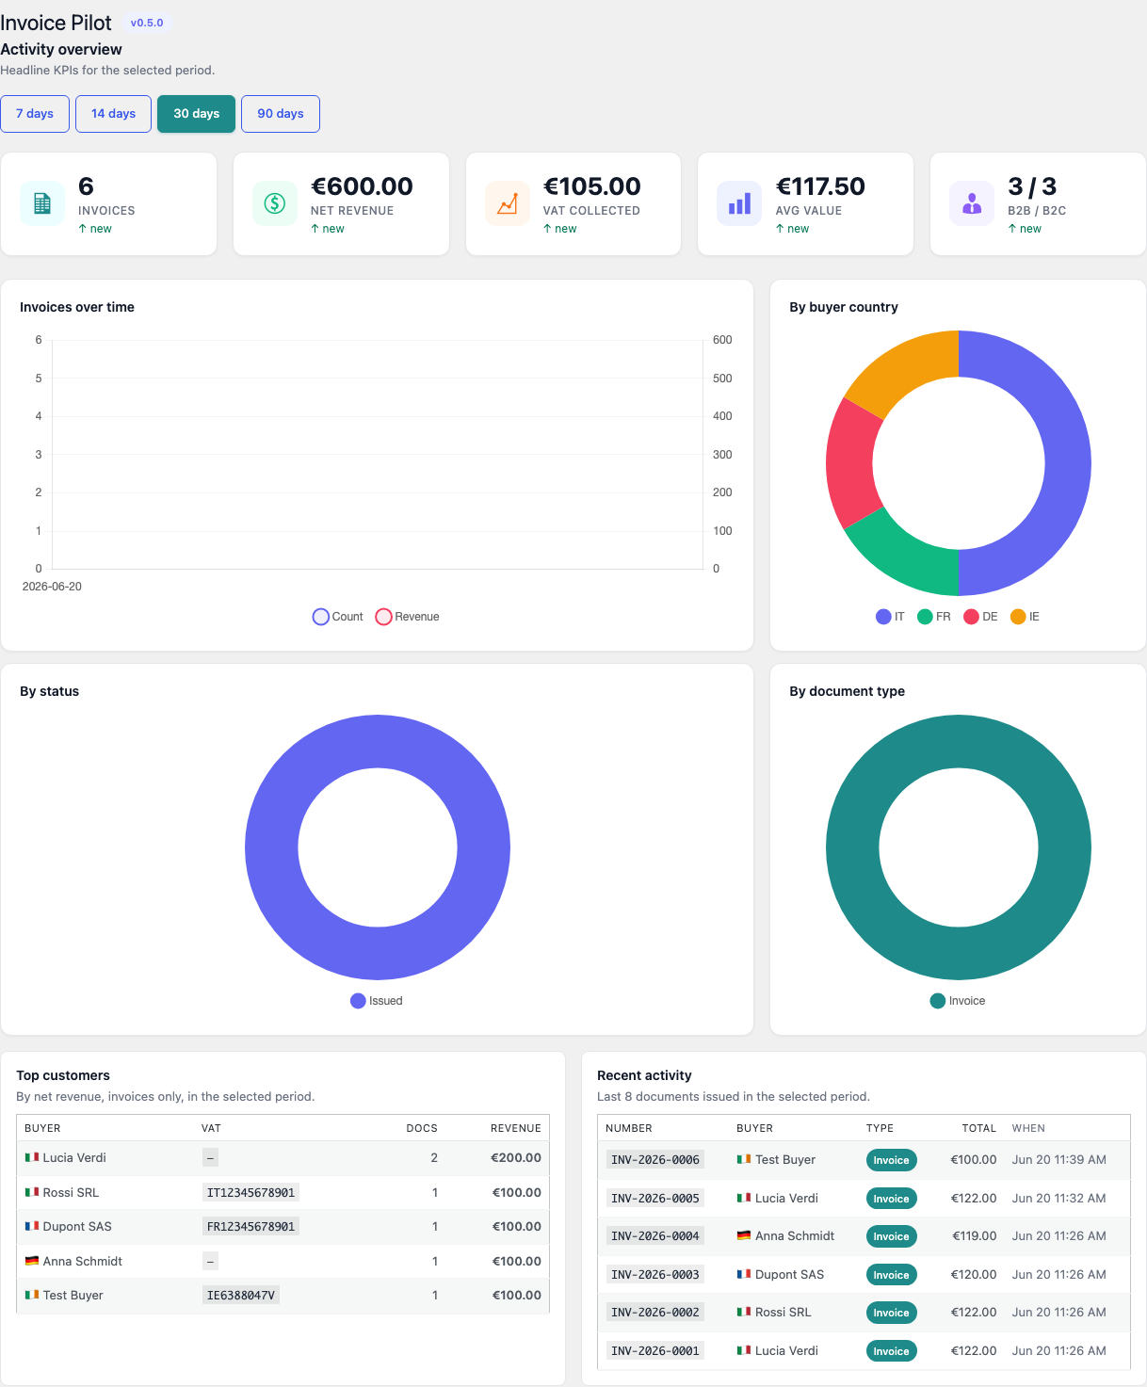This screenshot has height=1387, width=1147.
Task: Click the French flag in the INV-2026-0003 row
Action: [744, 1274]
